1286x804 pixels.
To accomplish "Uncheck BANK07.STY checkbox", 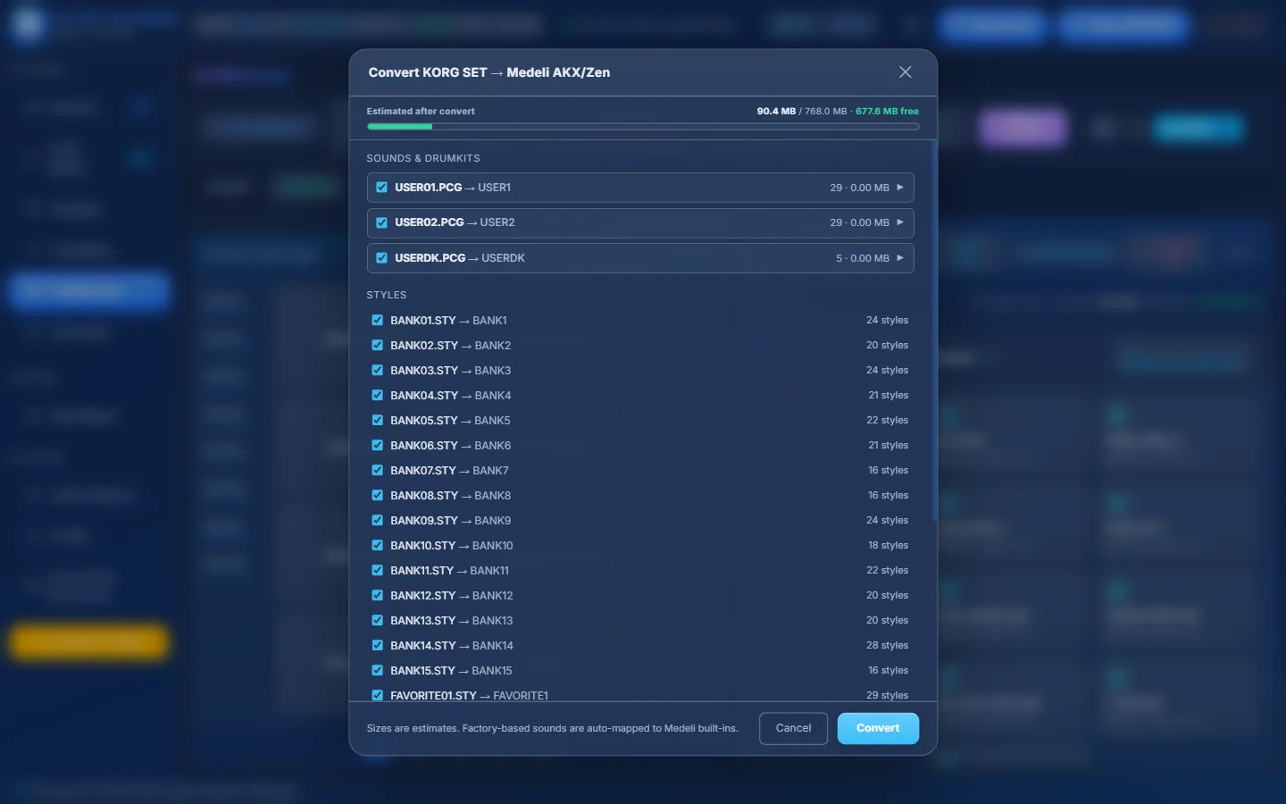I will coord(377,470).
